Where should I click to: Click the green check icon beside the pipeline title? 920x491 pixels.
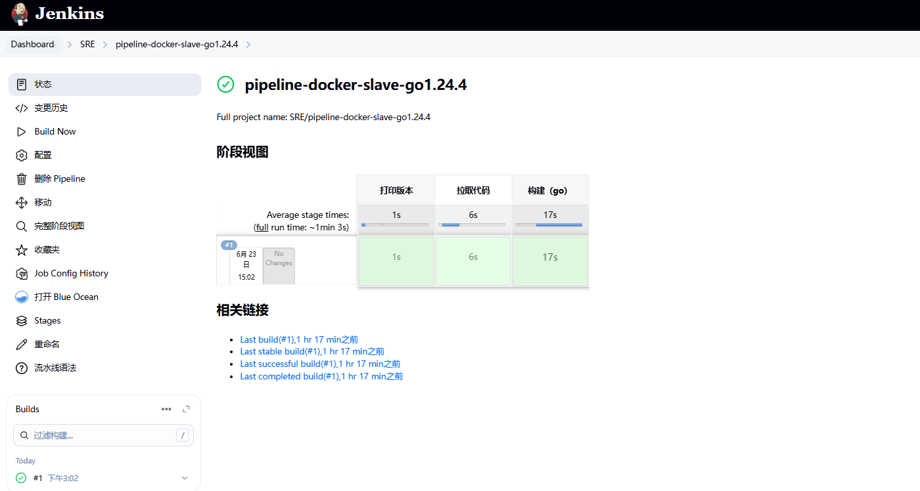point(225,84)
